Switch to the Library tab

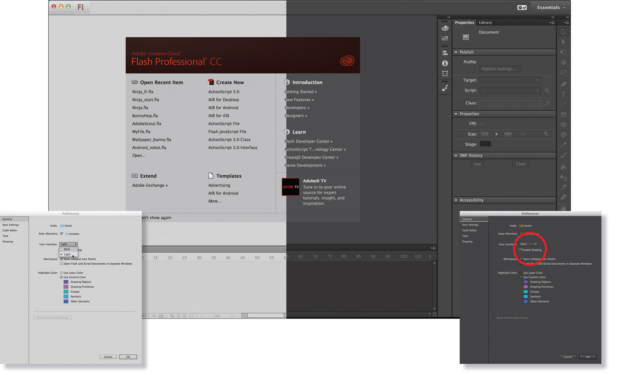(485, 23)
